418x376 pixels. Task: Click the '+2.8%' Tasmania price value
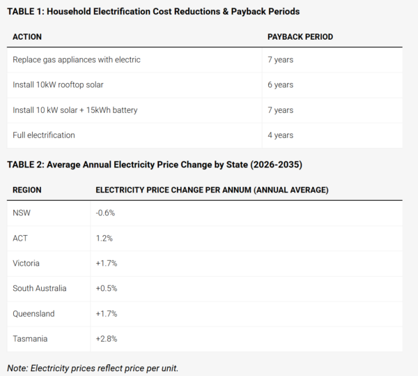pyautogui.click(x=105, y=338)
